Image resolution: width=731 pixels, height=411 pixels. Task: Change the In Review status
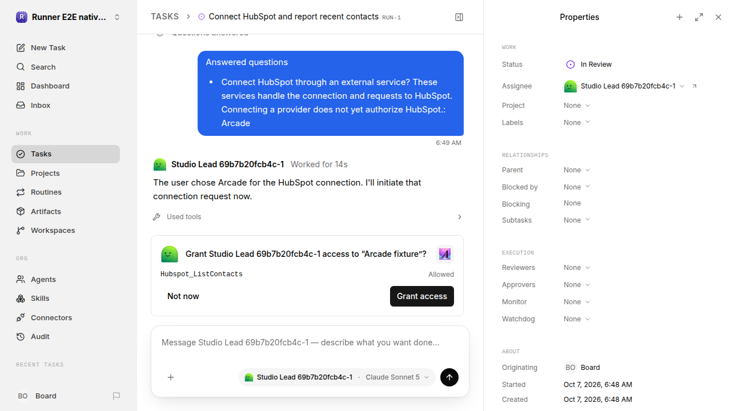coord(589,65)
